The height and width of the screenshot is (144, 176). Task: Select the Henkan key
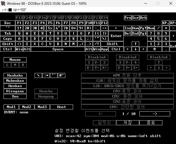coord(15,86)
